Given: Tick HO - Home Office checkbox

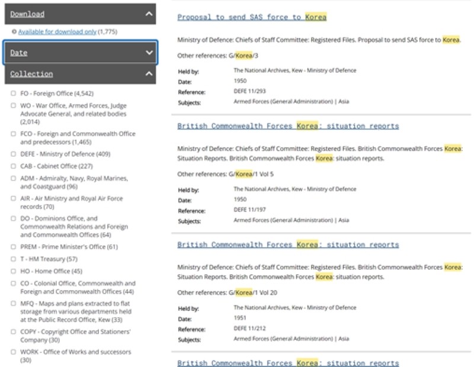Looking at the screenshot, I should click(13, 271).
